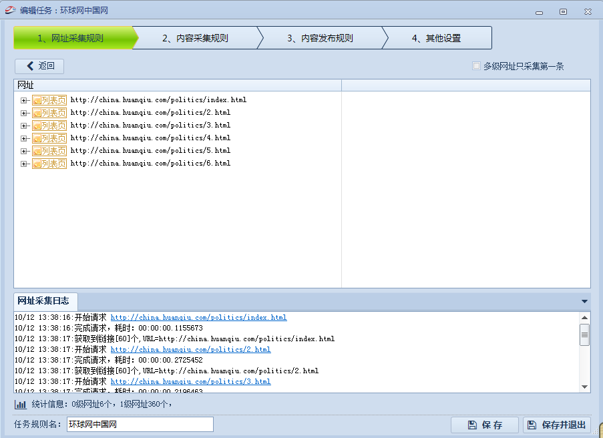Image resolution: width=603 pixels, height=438 pixels.
Task: Select the politics/3.html URL row text
Action: tap(150, 126)
